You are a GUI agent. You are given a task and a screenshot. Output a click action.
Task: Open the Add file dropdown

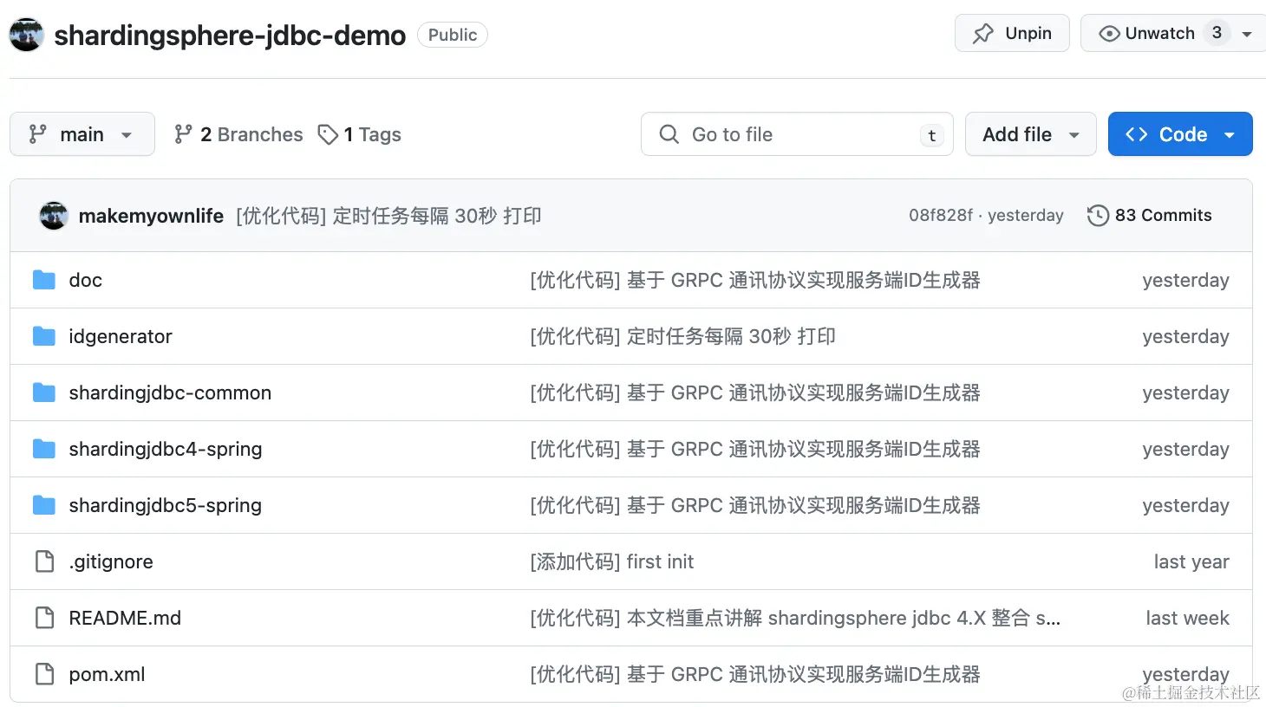point(1030,134)
